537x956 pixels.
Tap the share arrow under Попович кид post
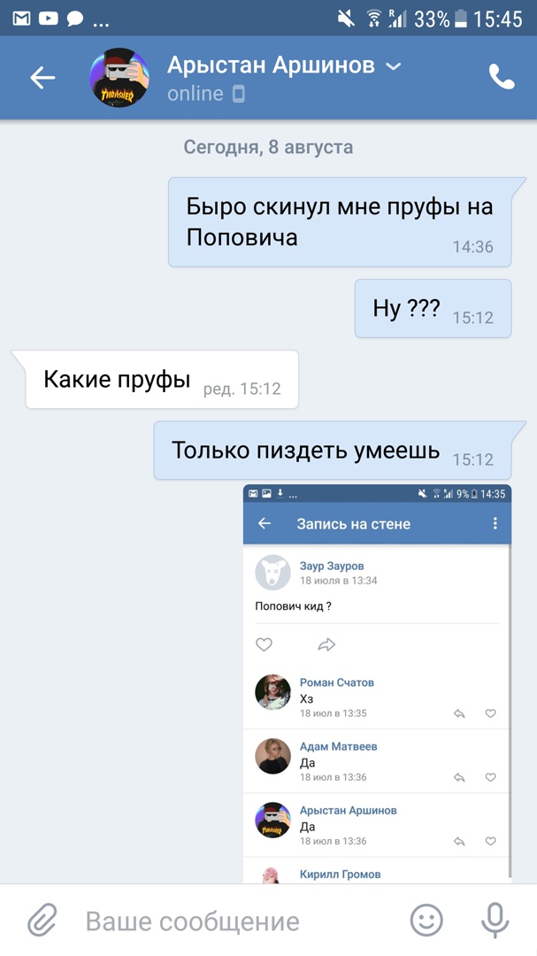326,644
